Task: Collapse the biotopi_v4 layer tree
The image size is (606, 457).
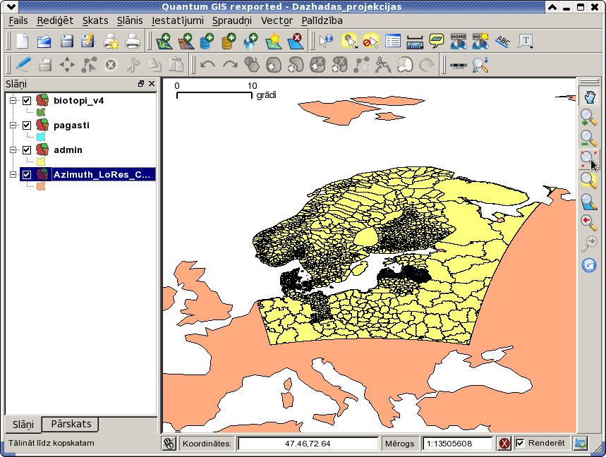Action: coord(13,101)
